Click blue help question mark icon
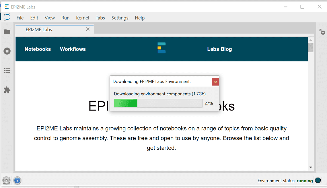Viewport: 327px width, 188px height. click(17, 181)
